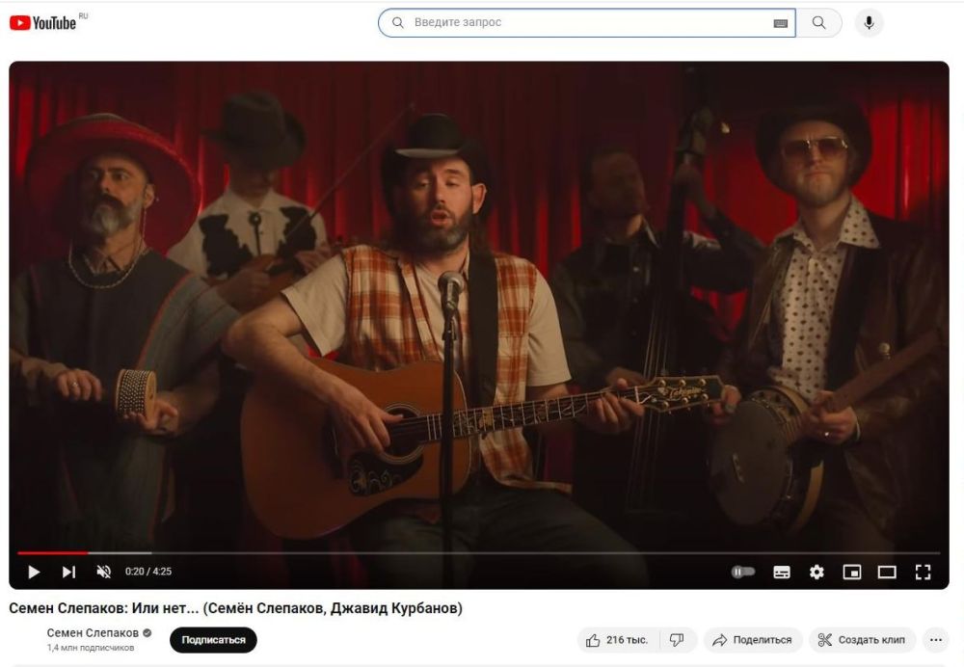Focus the search box

click(586, 23)
